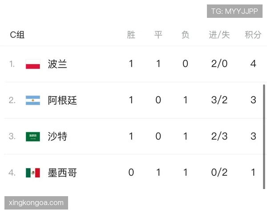Click the vertical scrollbar on right edge
Viewport: 267px width, 214px height.
coord(264,137)
